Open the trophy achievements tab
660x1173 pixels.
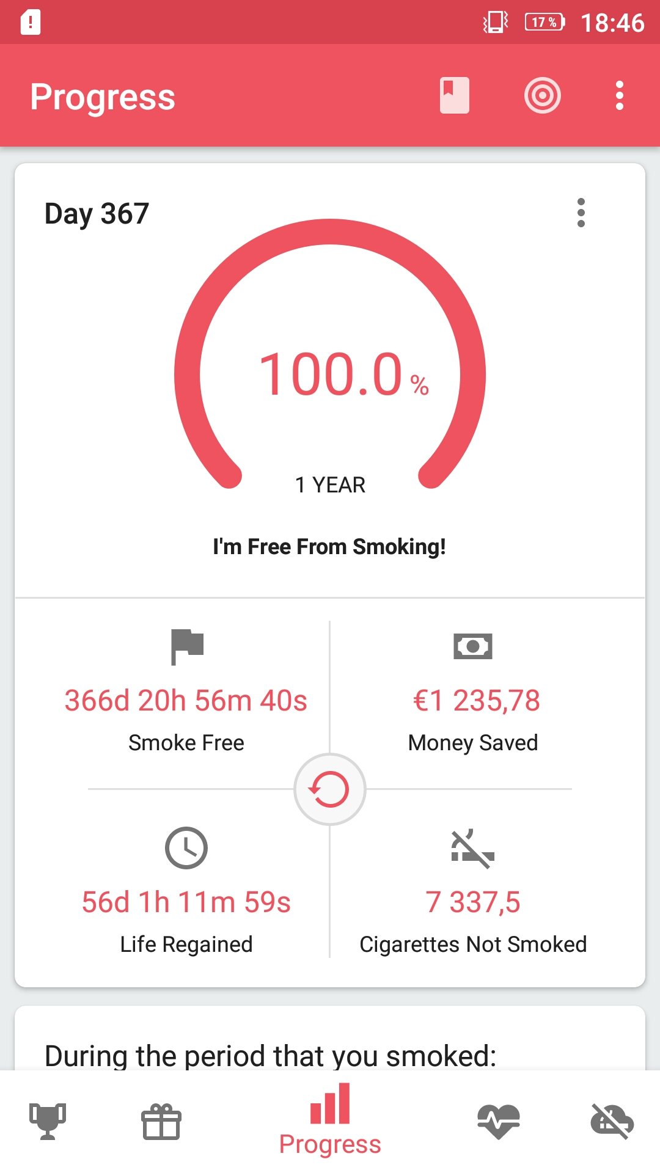point(48,1121)
